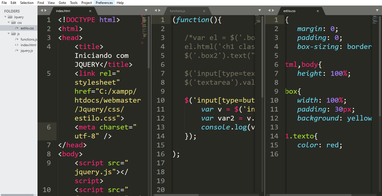Open tab list dropdown of index.html pane

pyautogui.click(x=146, y=10)
